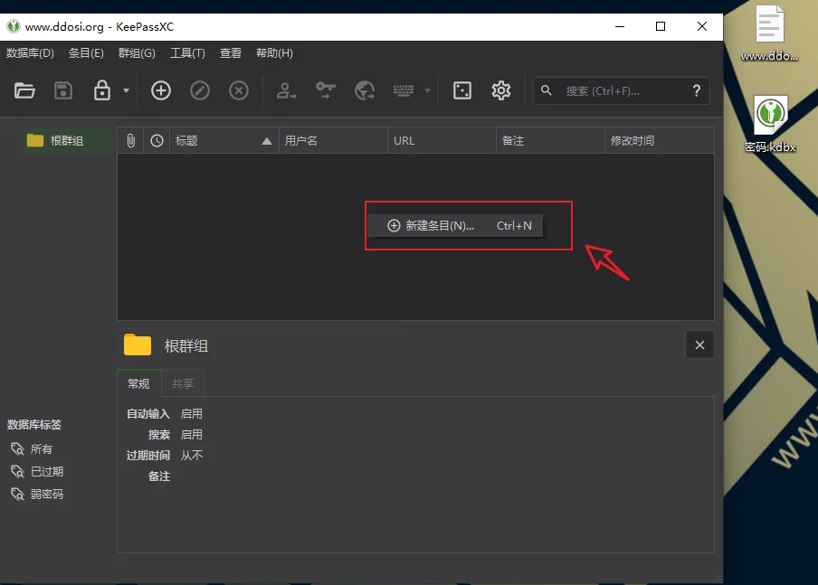The width and height of the screenshot is (818, 585).
Task: Sort entries by 备注 column header
Action: click(x=550, y=141)
